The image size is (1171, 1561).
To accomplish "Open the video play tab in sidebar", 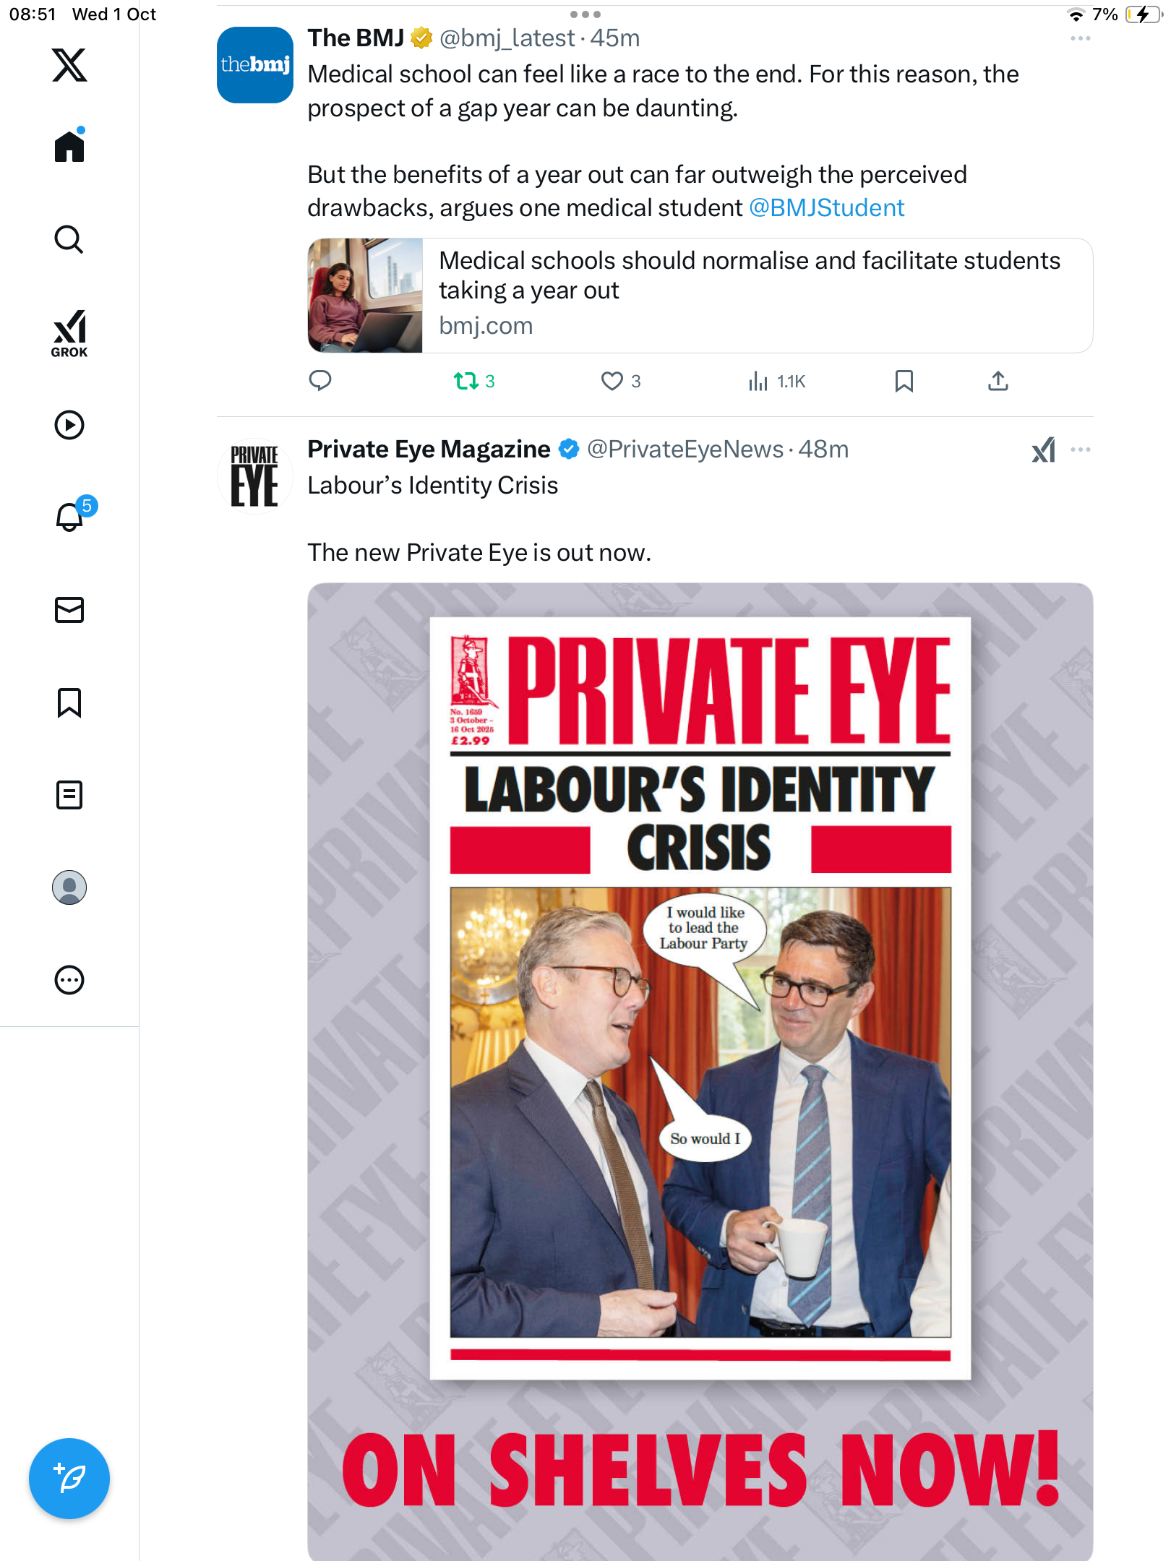I will (69, 425).
